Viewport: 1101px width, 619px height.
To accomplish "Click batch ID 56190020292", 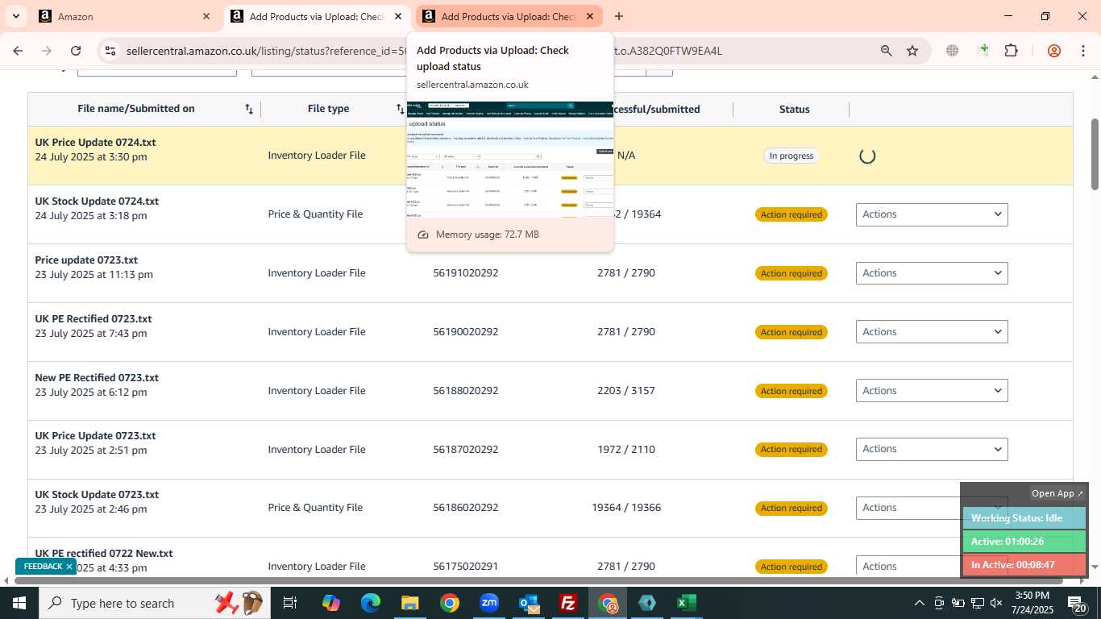I will pos(465,332).
